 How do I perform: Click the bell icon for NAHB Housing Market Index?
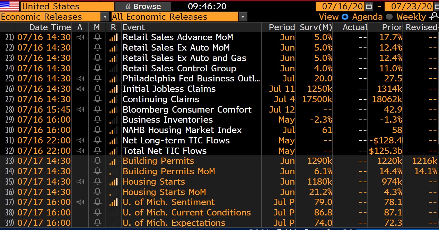[97, 130]
